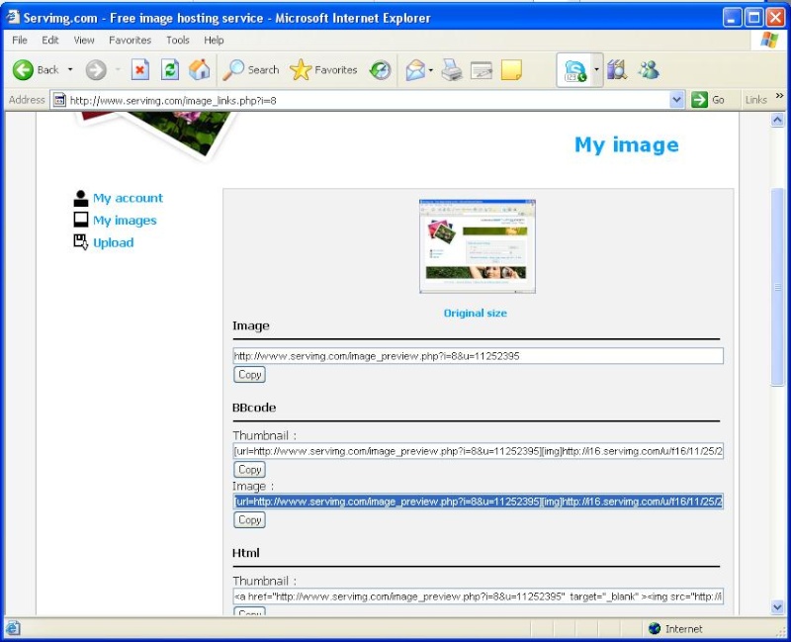This screenshot has width=791, height=642.
Task: Click the My account person icon
Action: [81, 199]
